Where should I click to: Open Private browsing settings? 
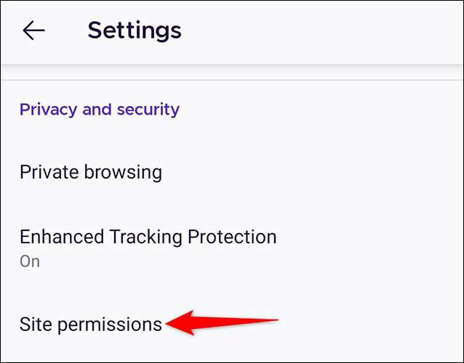pyautogui.click(x=91, y=172)
